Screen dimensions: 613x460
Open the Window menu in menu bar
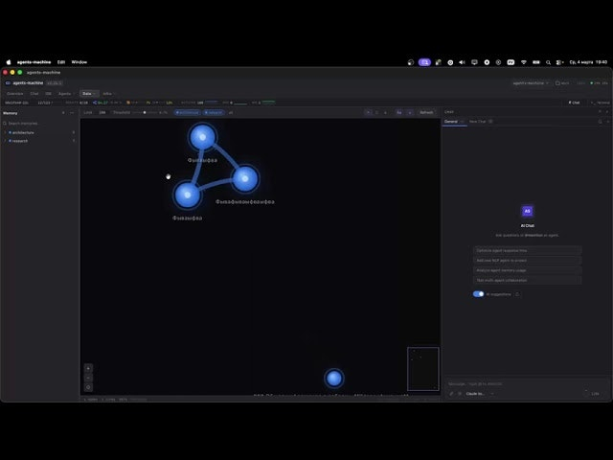[x=79, y=61]
